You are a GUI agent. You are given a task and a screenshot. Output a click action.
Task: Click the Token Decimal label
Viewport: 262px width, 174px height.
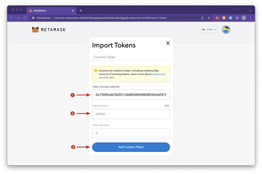[100, 125]
